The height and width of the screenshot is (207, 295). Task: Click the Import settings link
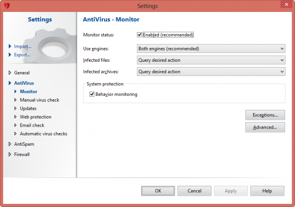coord(23,46)
